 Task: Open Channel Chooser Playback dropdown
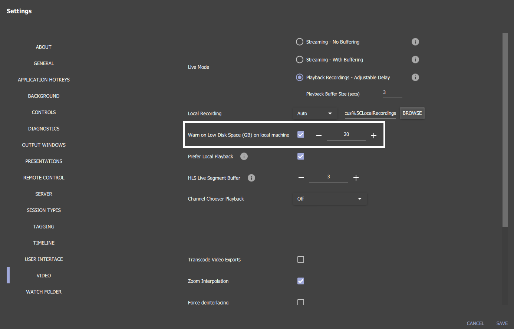[330, 199]
